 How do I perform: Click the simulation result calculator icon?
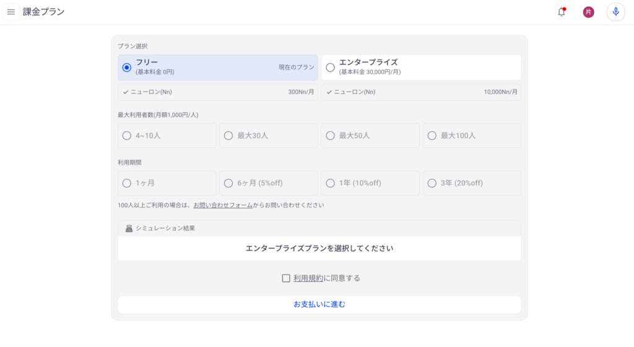tap(129, 229)
